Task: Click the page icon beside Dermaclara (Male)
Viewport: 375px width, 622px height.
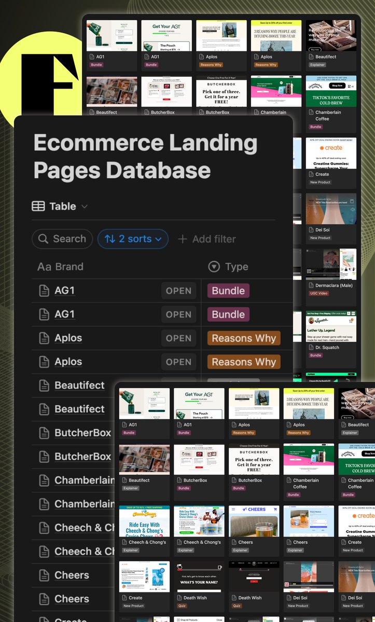Action: click(310, 286)
